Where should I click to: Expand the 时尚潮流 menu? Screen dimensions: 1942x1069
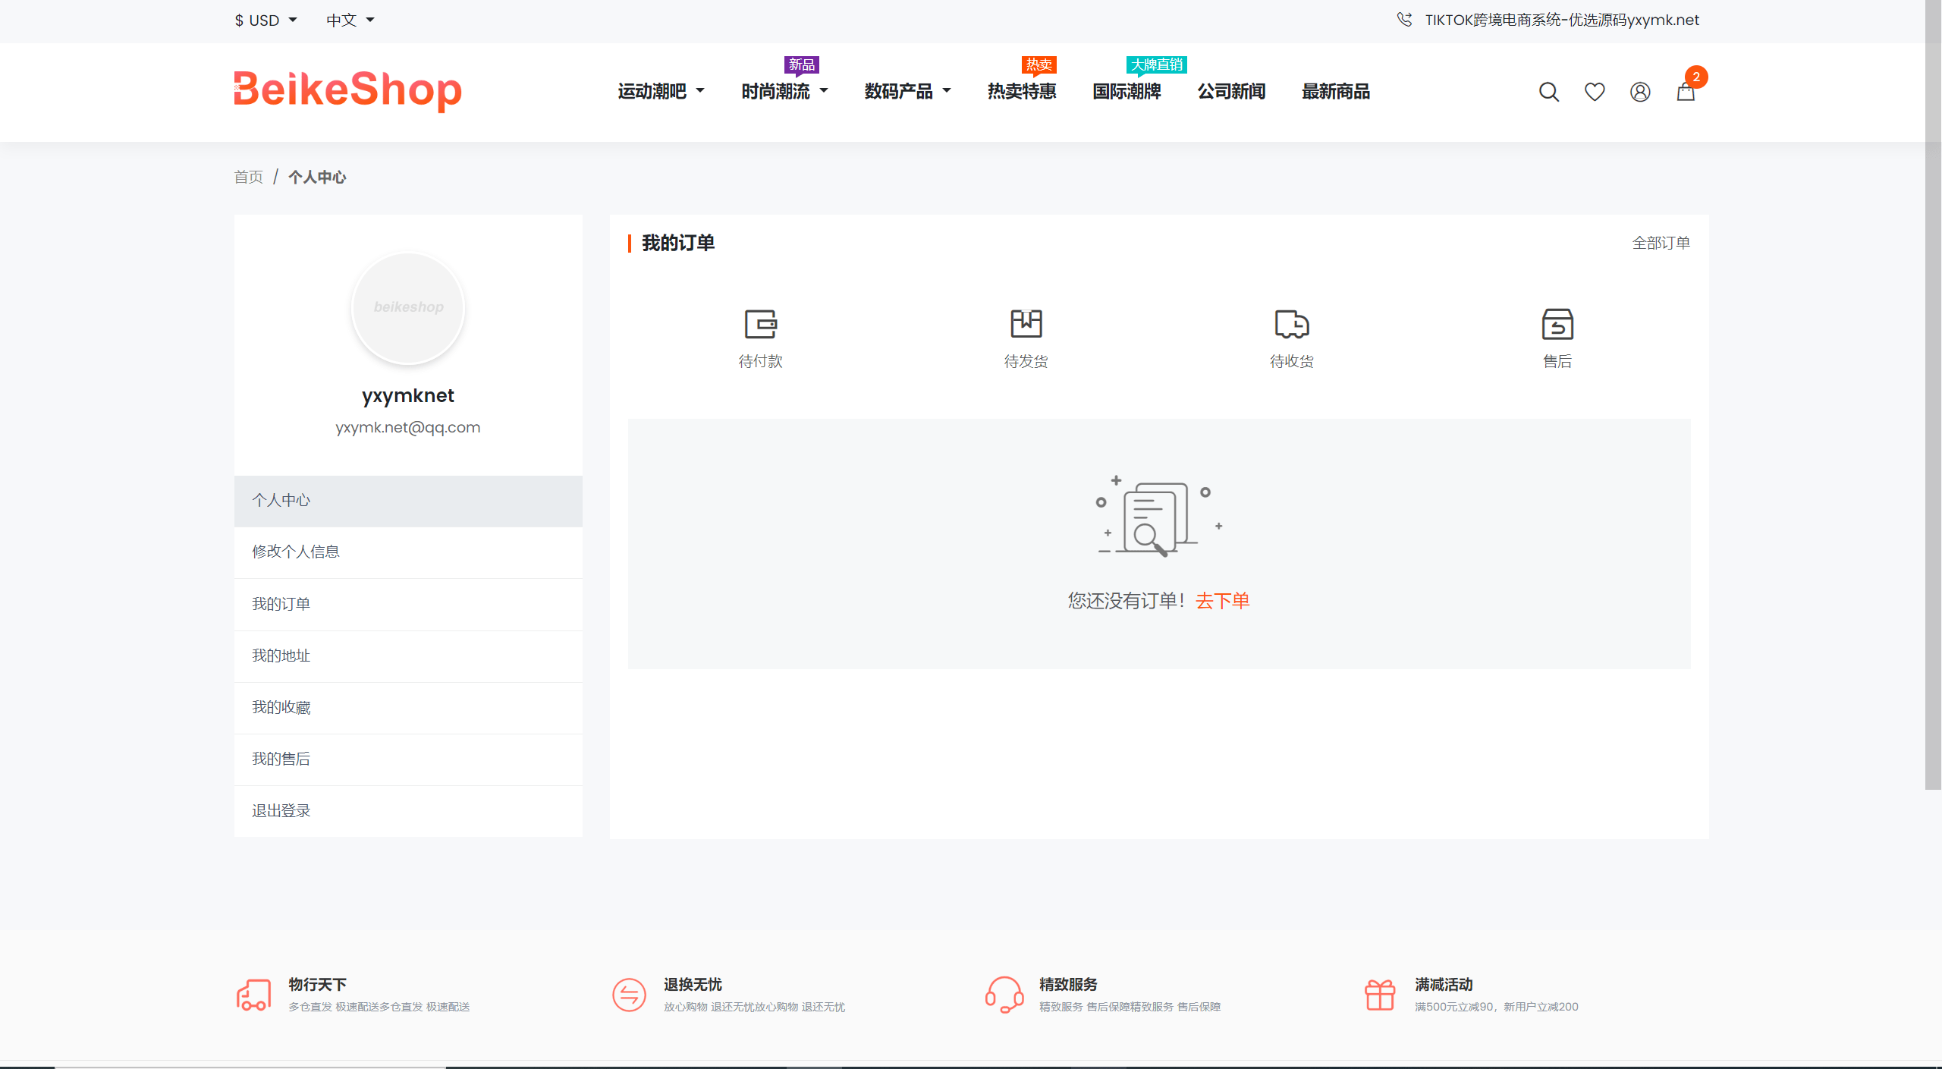click(x=785, y=92)
